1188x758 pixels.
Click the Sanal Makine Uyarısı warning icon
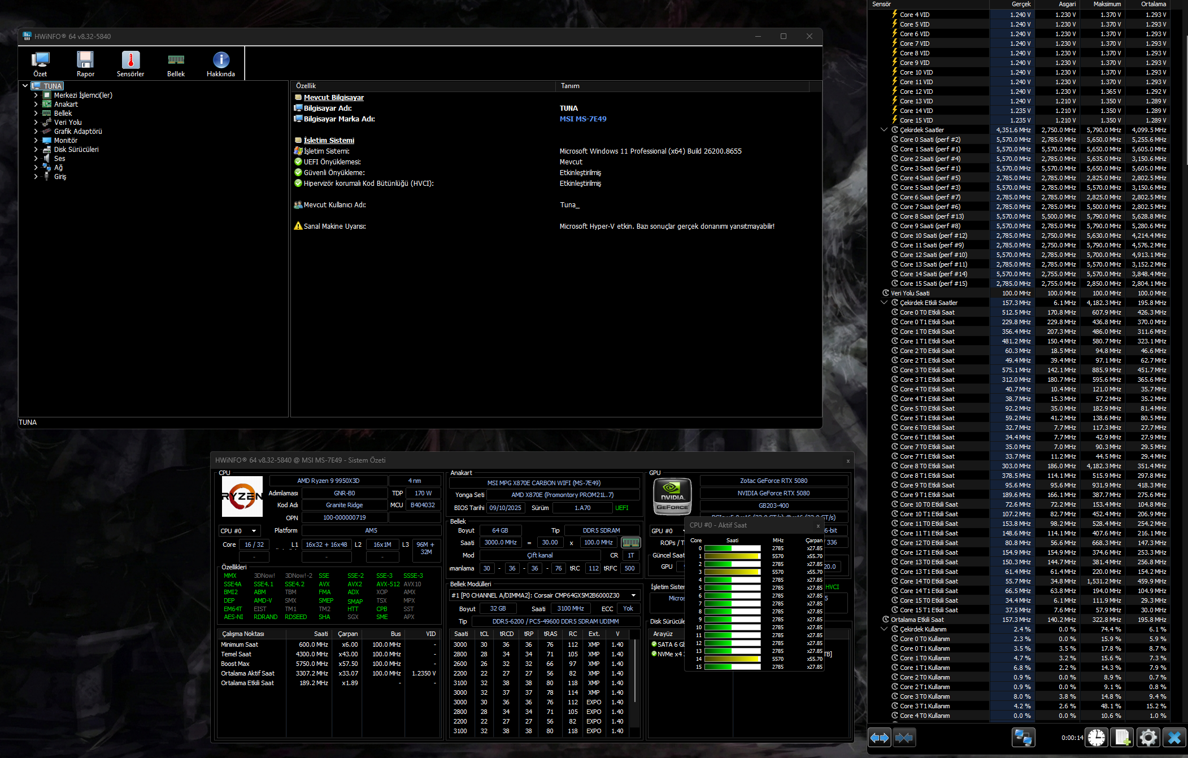(298, 226)
